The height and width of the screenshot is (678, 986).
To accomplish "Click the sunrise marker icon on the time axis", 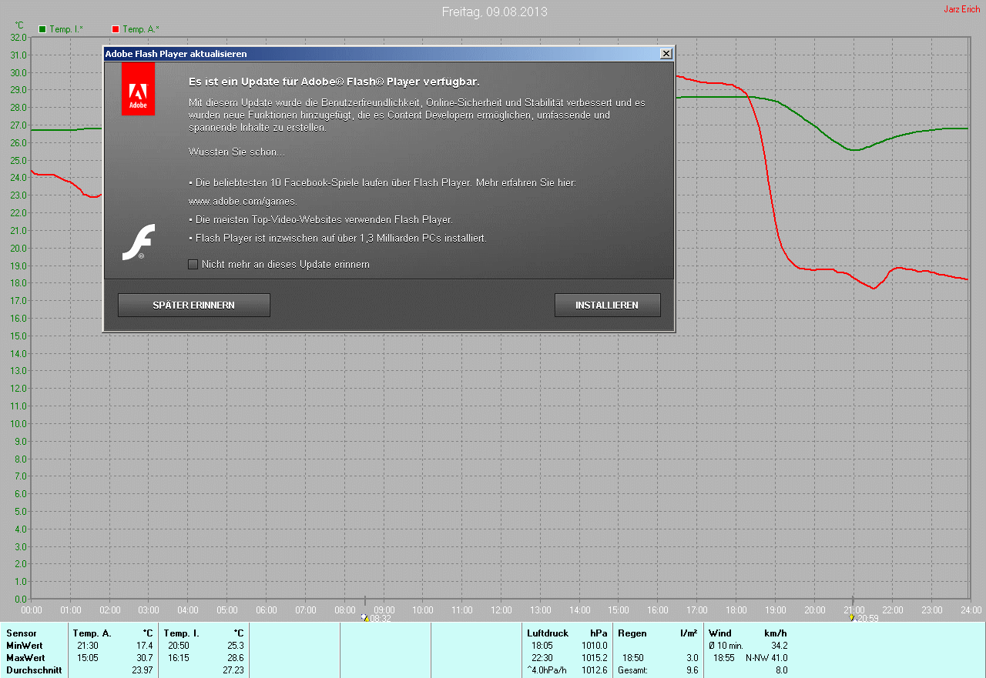I will 364,617.
